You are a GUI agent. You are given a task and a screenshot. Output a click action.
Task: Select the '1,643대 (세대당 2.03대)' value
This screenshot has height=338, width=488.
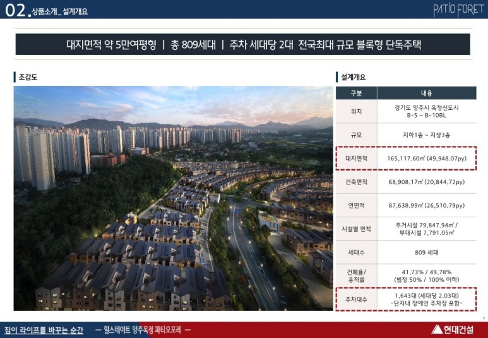point(427,296)
